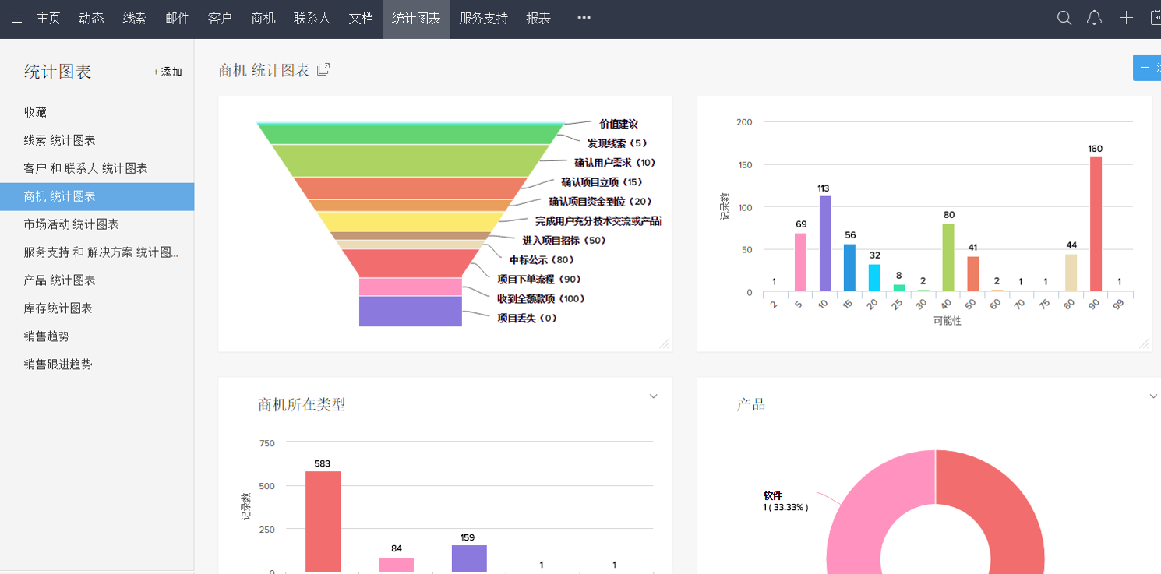The height and width of the screenshot is (574, 1161).
Task: Expand the 商机所在类型 chart options chevron
Action: [654, 396]
